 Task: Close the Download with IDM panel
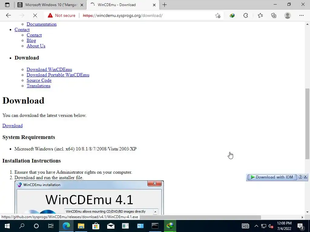tap(305, 177)
